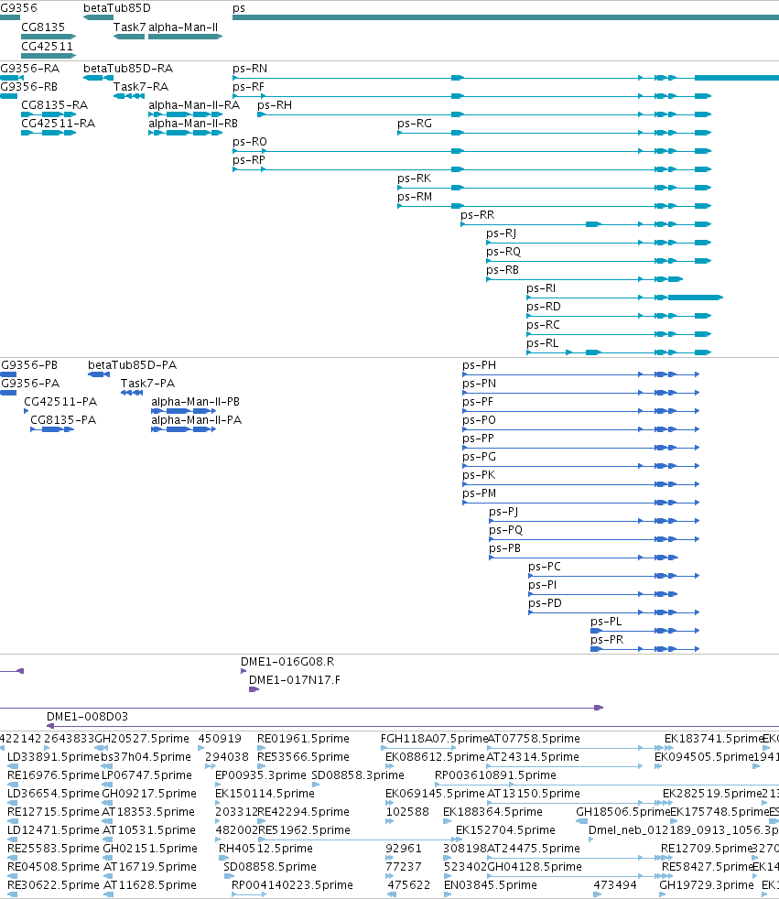The height and width of the screenshot is (899, 779).
Task: Open the ps-RB transcript label
Action: 503,270
